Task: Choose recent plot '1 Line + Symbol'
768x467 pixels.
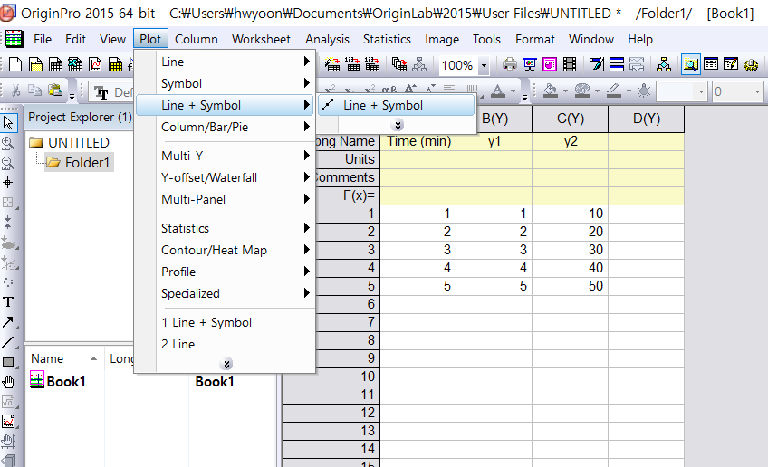Action: (225, 322)
